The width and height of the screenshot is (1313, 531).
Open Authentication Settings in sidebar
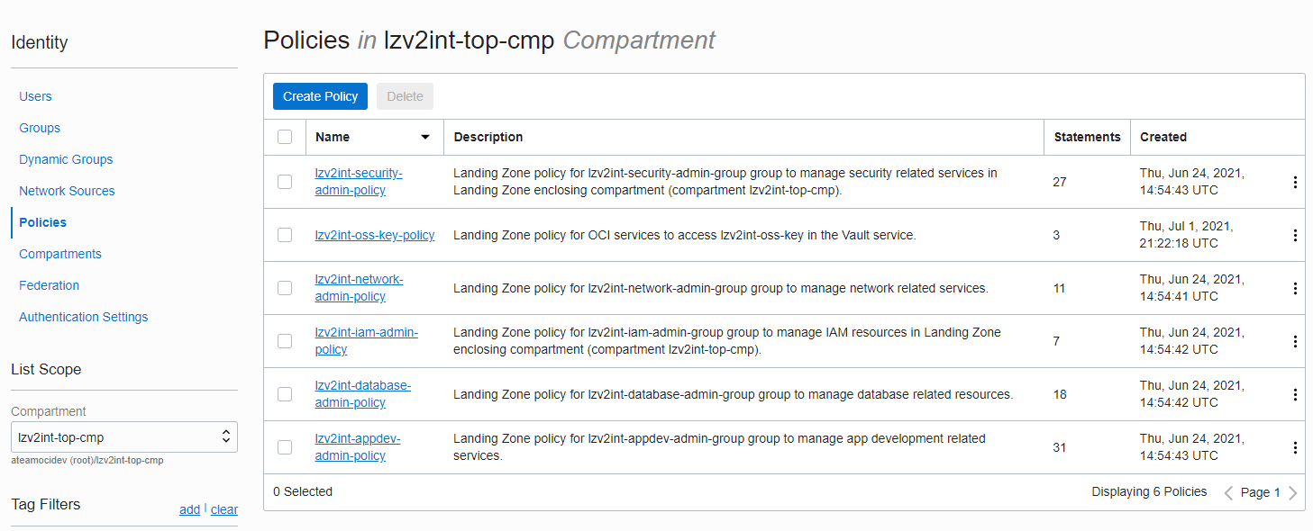click(x=83, y=317)
